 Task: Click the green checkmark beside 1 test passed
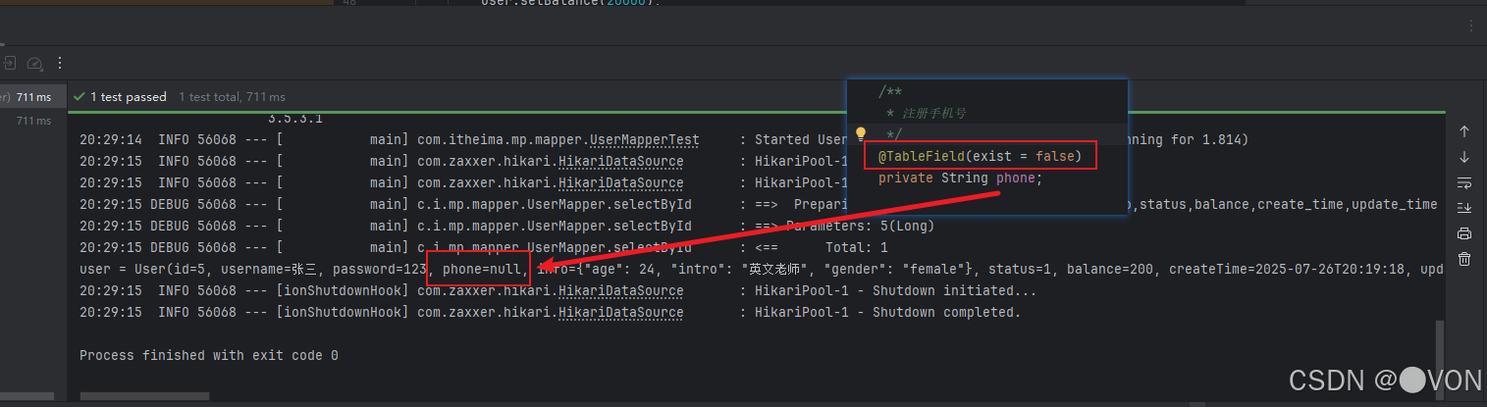[x=79, y=97]
